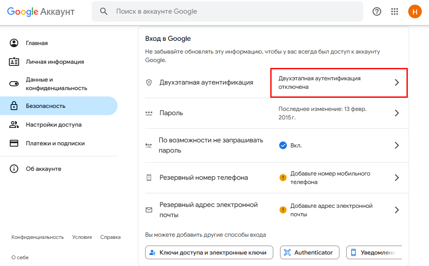Image resolution: width=429 pixels, height=266 pixels.
Task: Click the shield icon beside Двухэтапная аутентификация
Action: 149,82
